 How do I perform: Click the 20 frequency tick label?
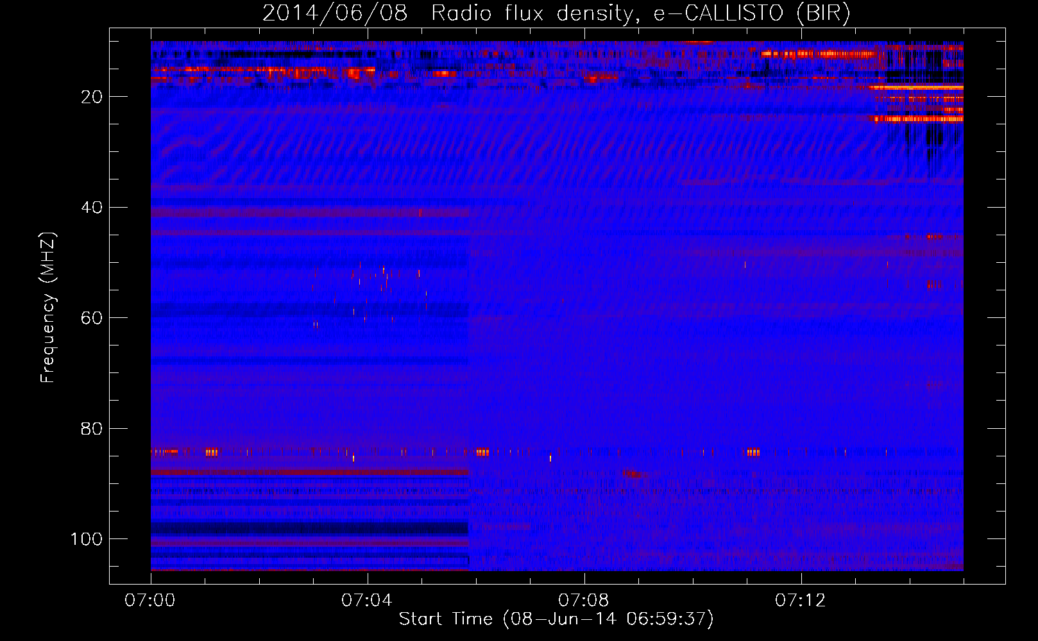pyautogui.click(x=92, y=97)
